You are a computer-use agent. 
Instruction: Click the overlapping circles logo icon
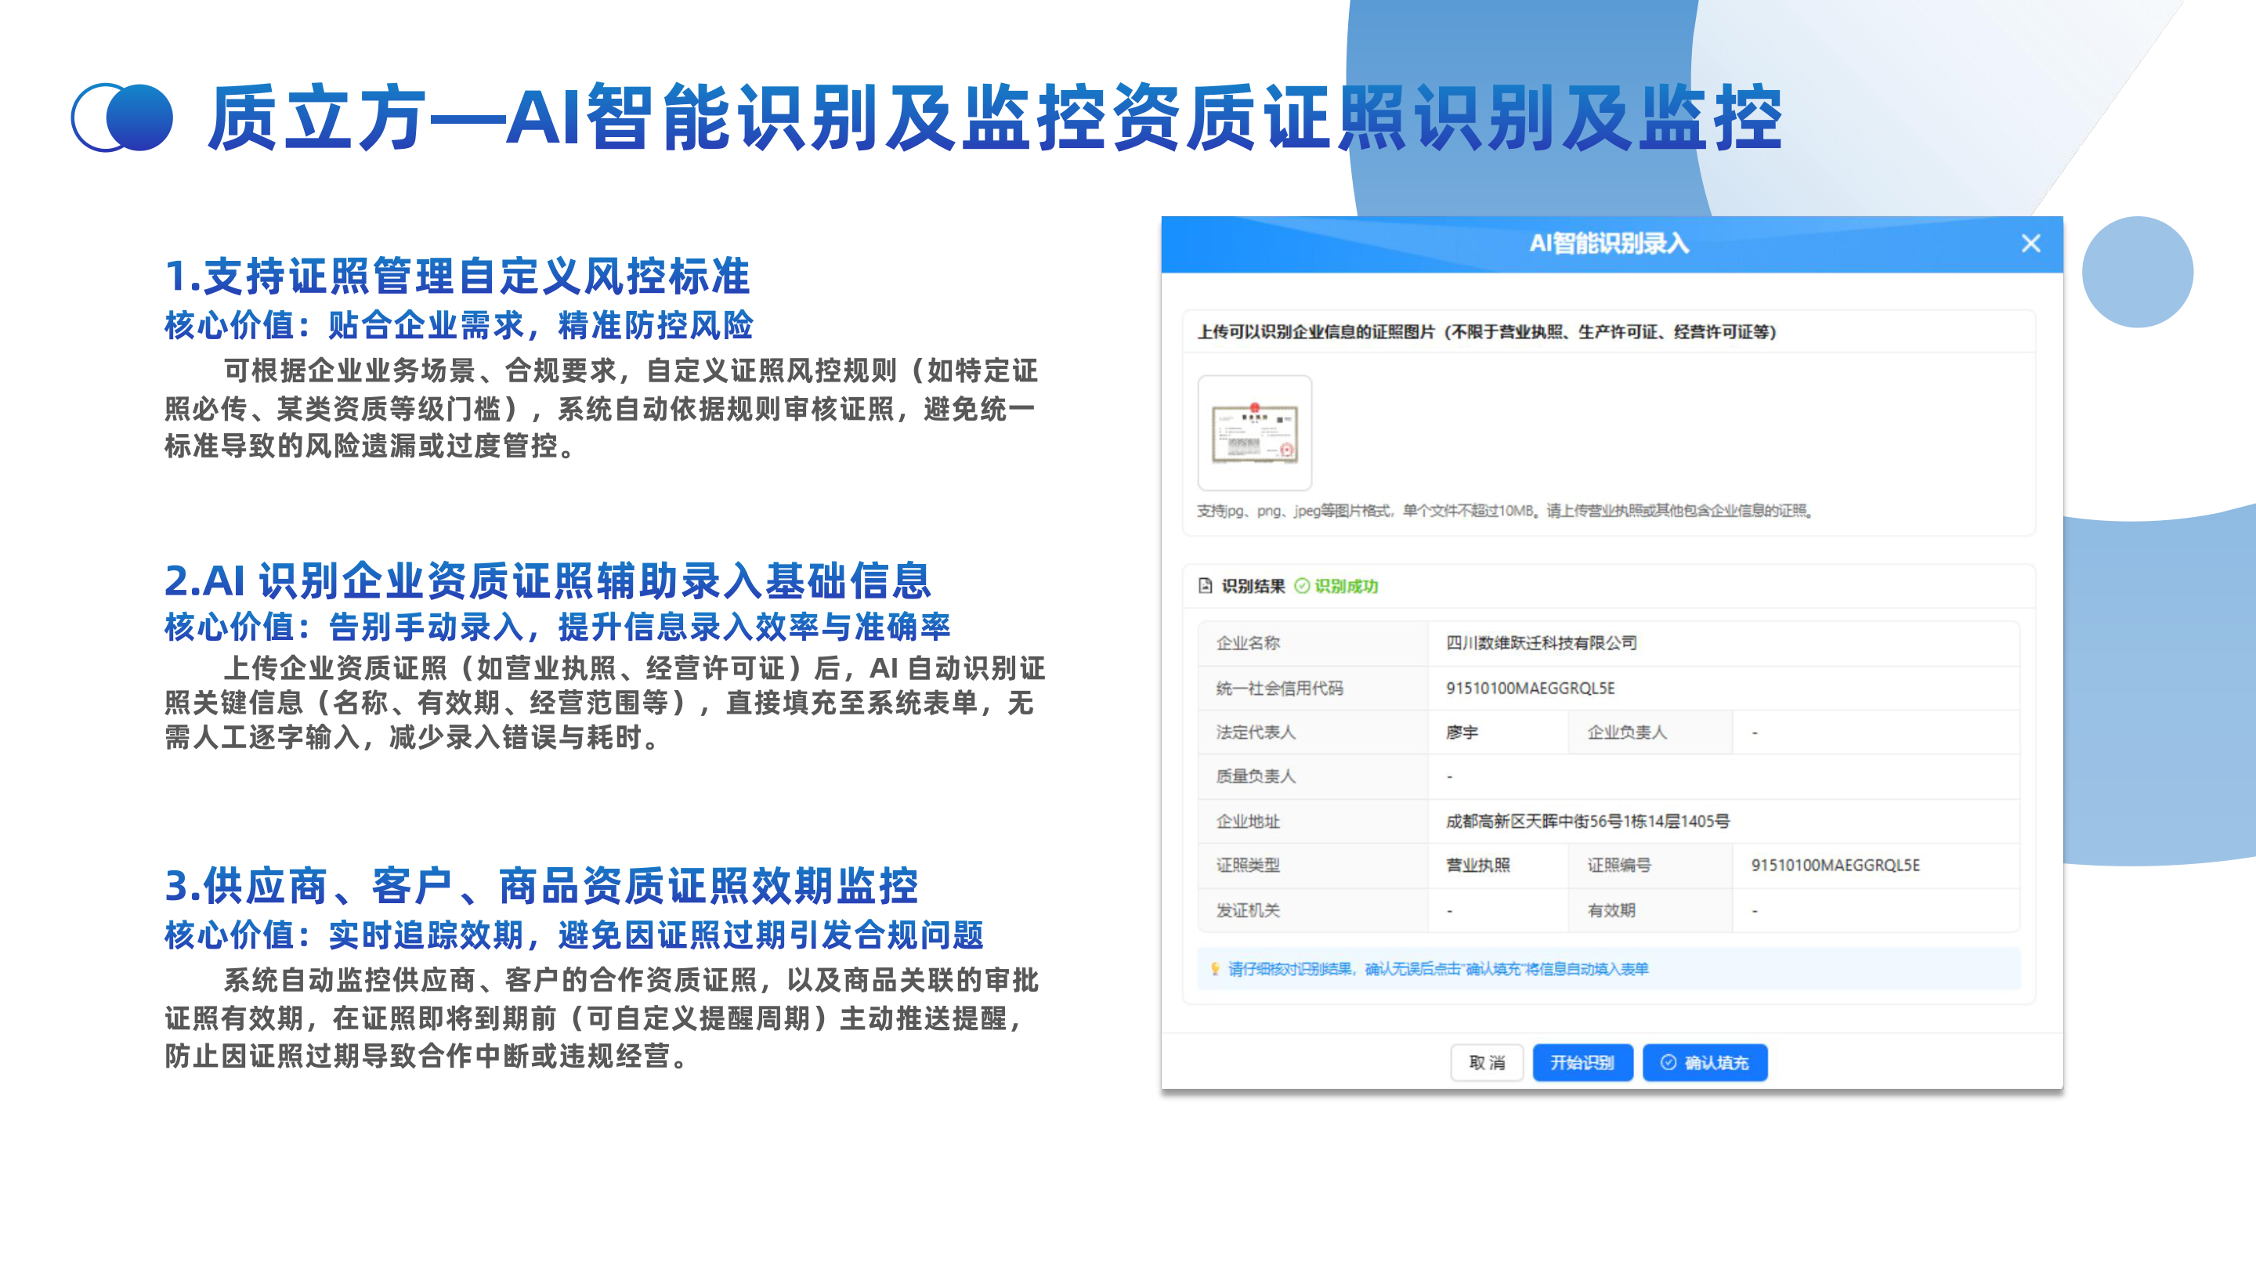point(121,117)
